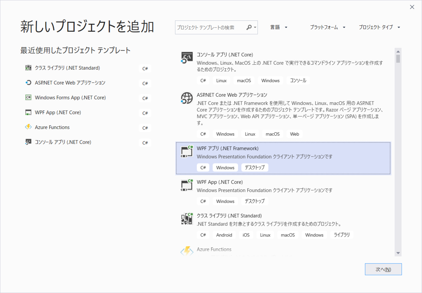Open the プラットフォーム platform filter dropdown

click(328, 27)
